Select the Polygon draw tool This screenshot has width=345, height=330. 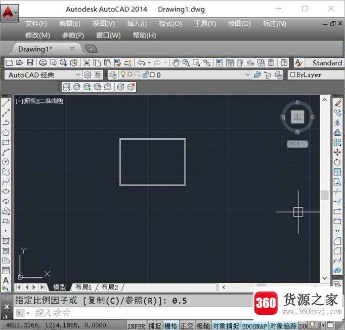click(x=6, y=132)
